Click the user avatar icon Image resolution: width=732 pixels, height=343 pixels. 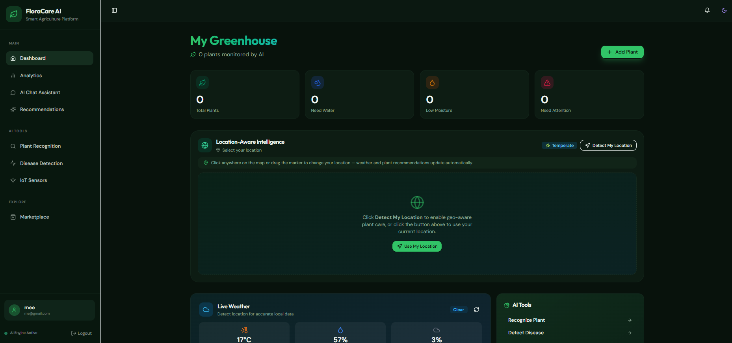(14, 310)
